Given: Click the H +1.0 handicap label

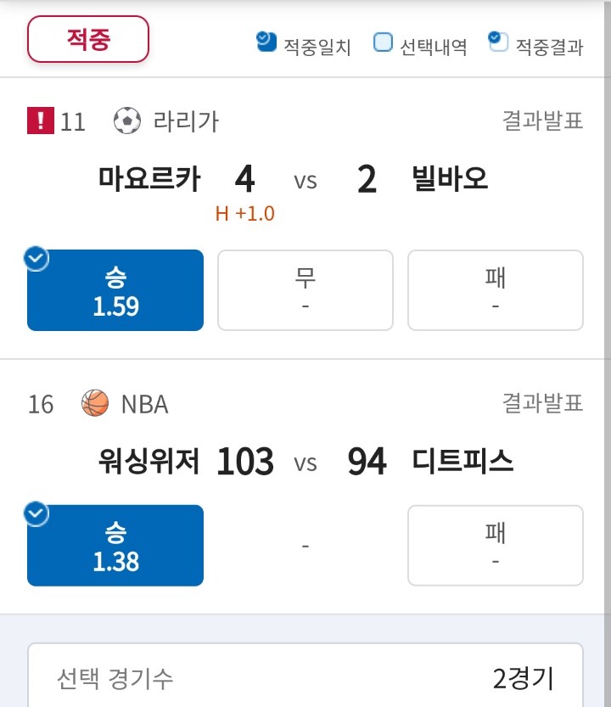Looking at the screenshot, I should click(245, 213).
